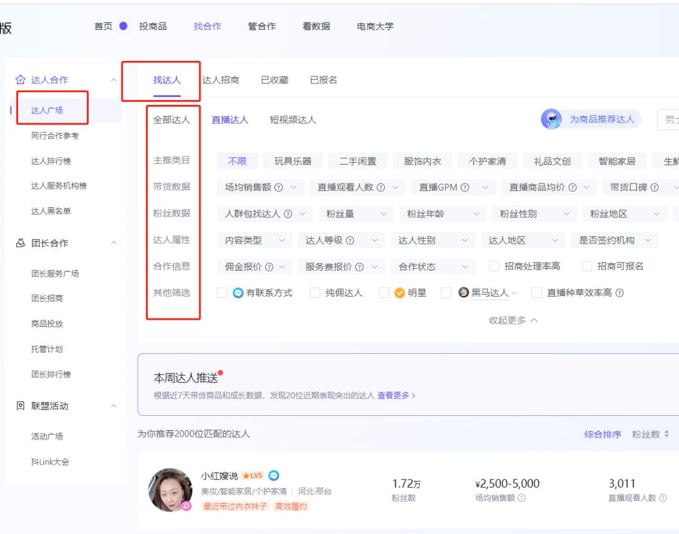Screen dimensions: 679x534
Task: Expand the 直播GPM filter dropdown
Action: (453, 187)
